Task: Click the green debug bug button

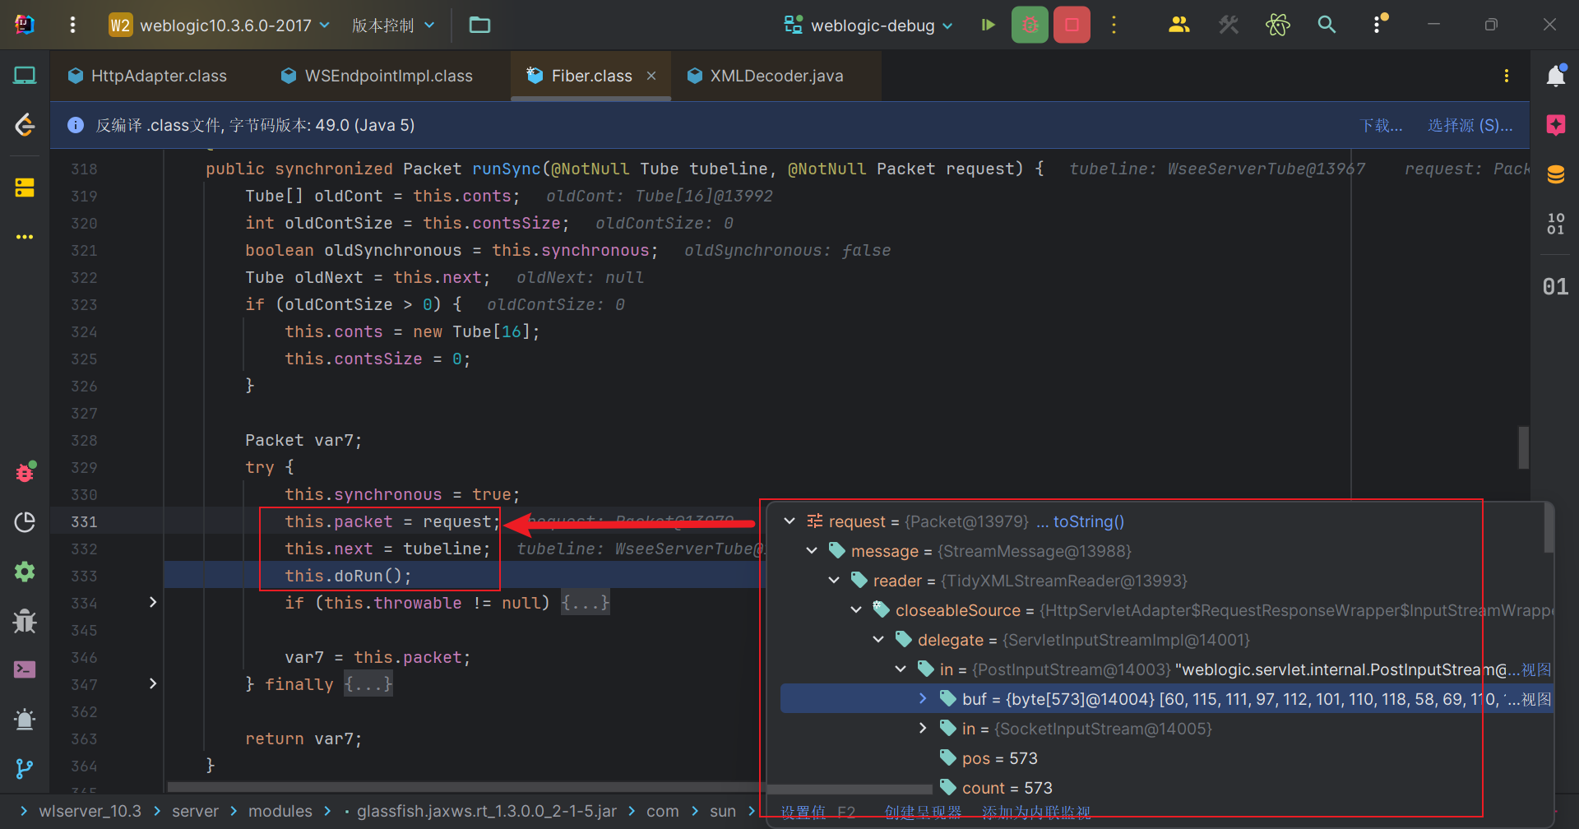Action: coord(1030,25)
